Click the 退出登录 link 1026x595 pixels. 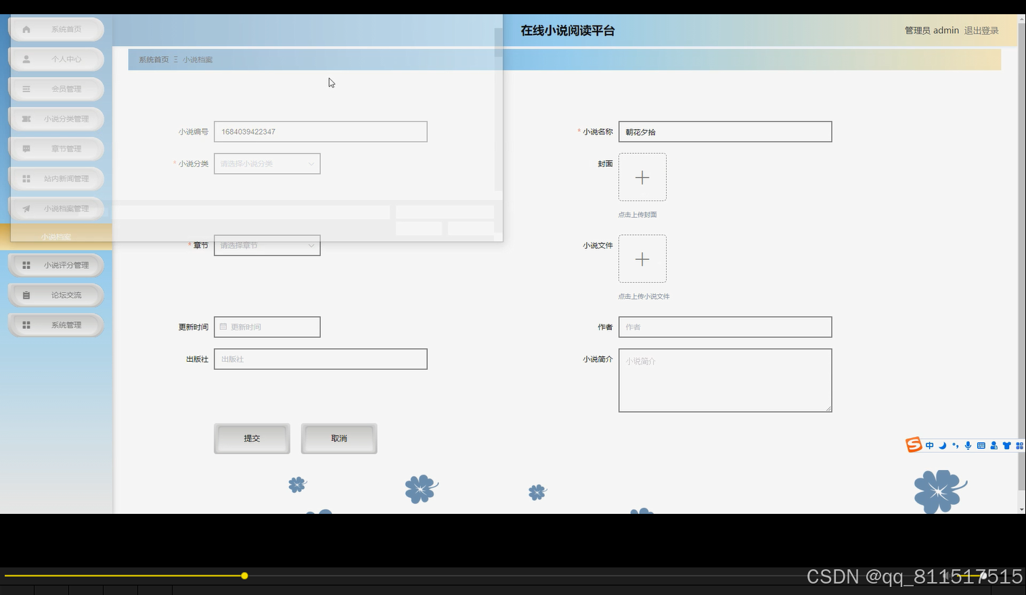[x=981, y=30]
